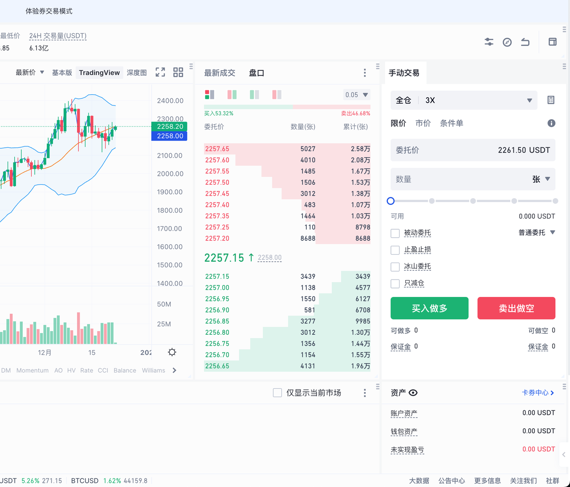
Task: Open the 卡券中心 link
Action: [538, 393]
